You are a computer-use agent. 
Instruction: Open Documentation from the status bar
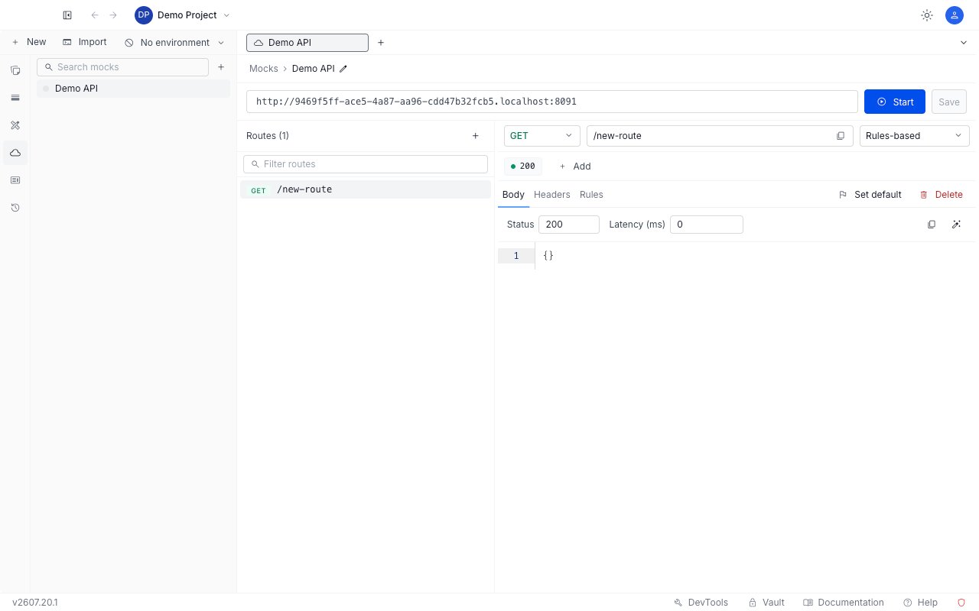click(843, 603)
